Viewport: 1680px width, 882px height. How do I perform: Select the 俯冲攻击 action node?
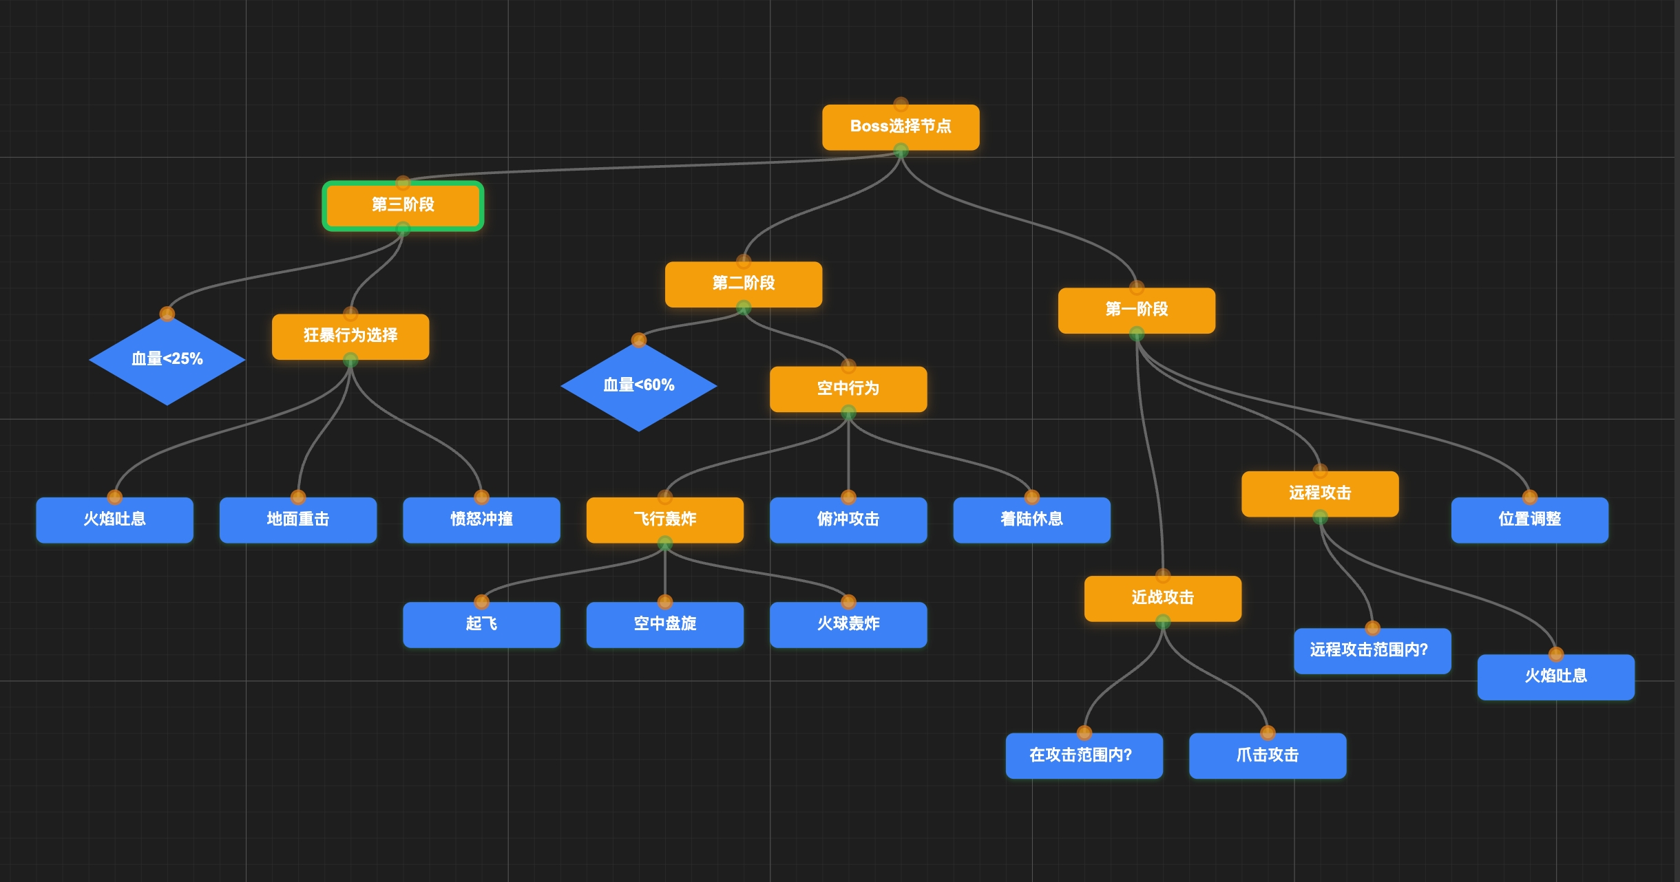tap(848, 520)
